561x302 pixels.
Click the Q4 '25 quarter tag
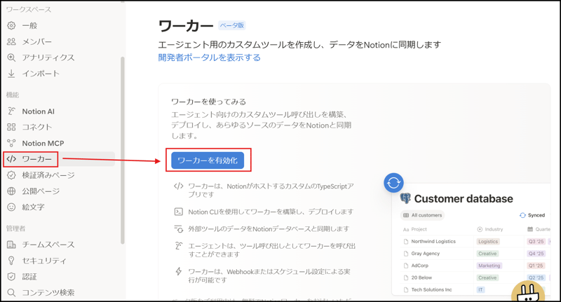click(x=536, y=254)
